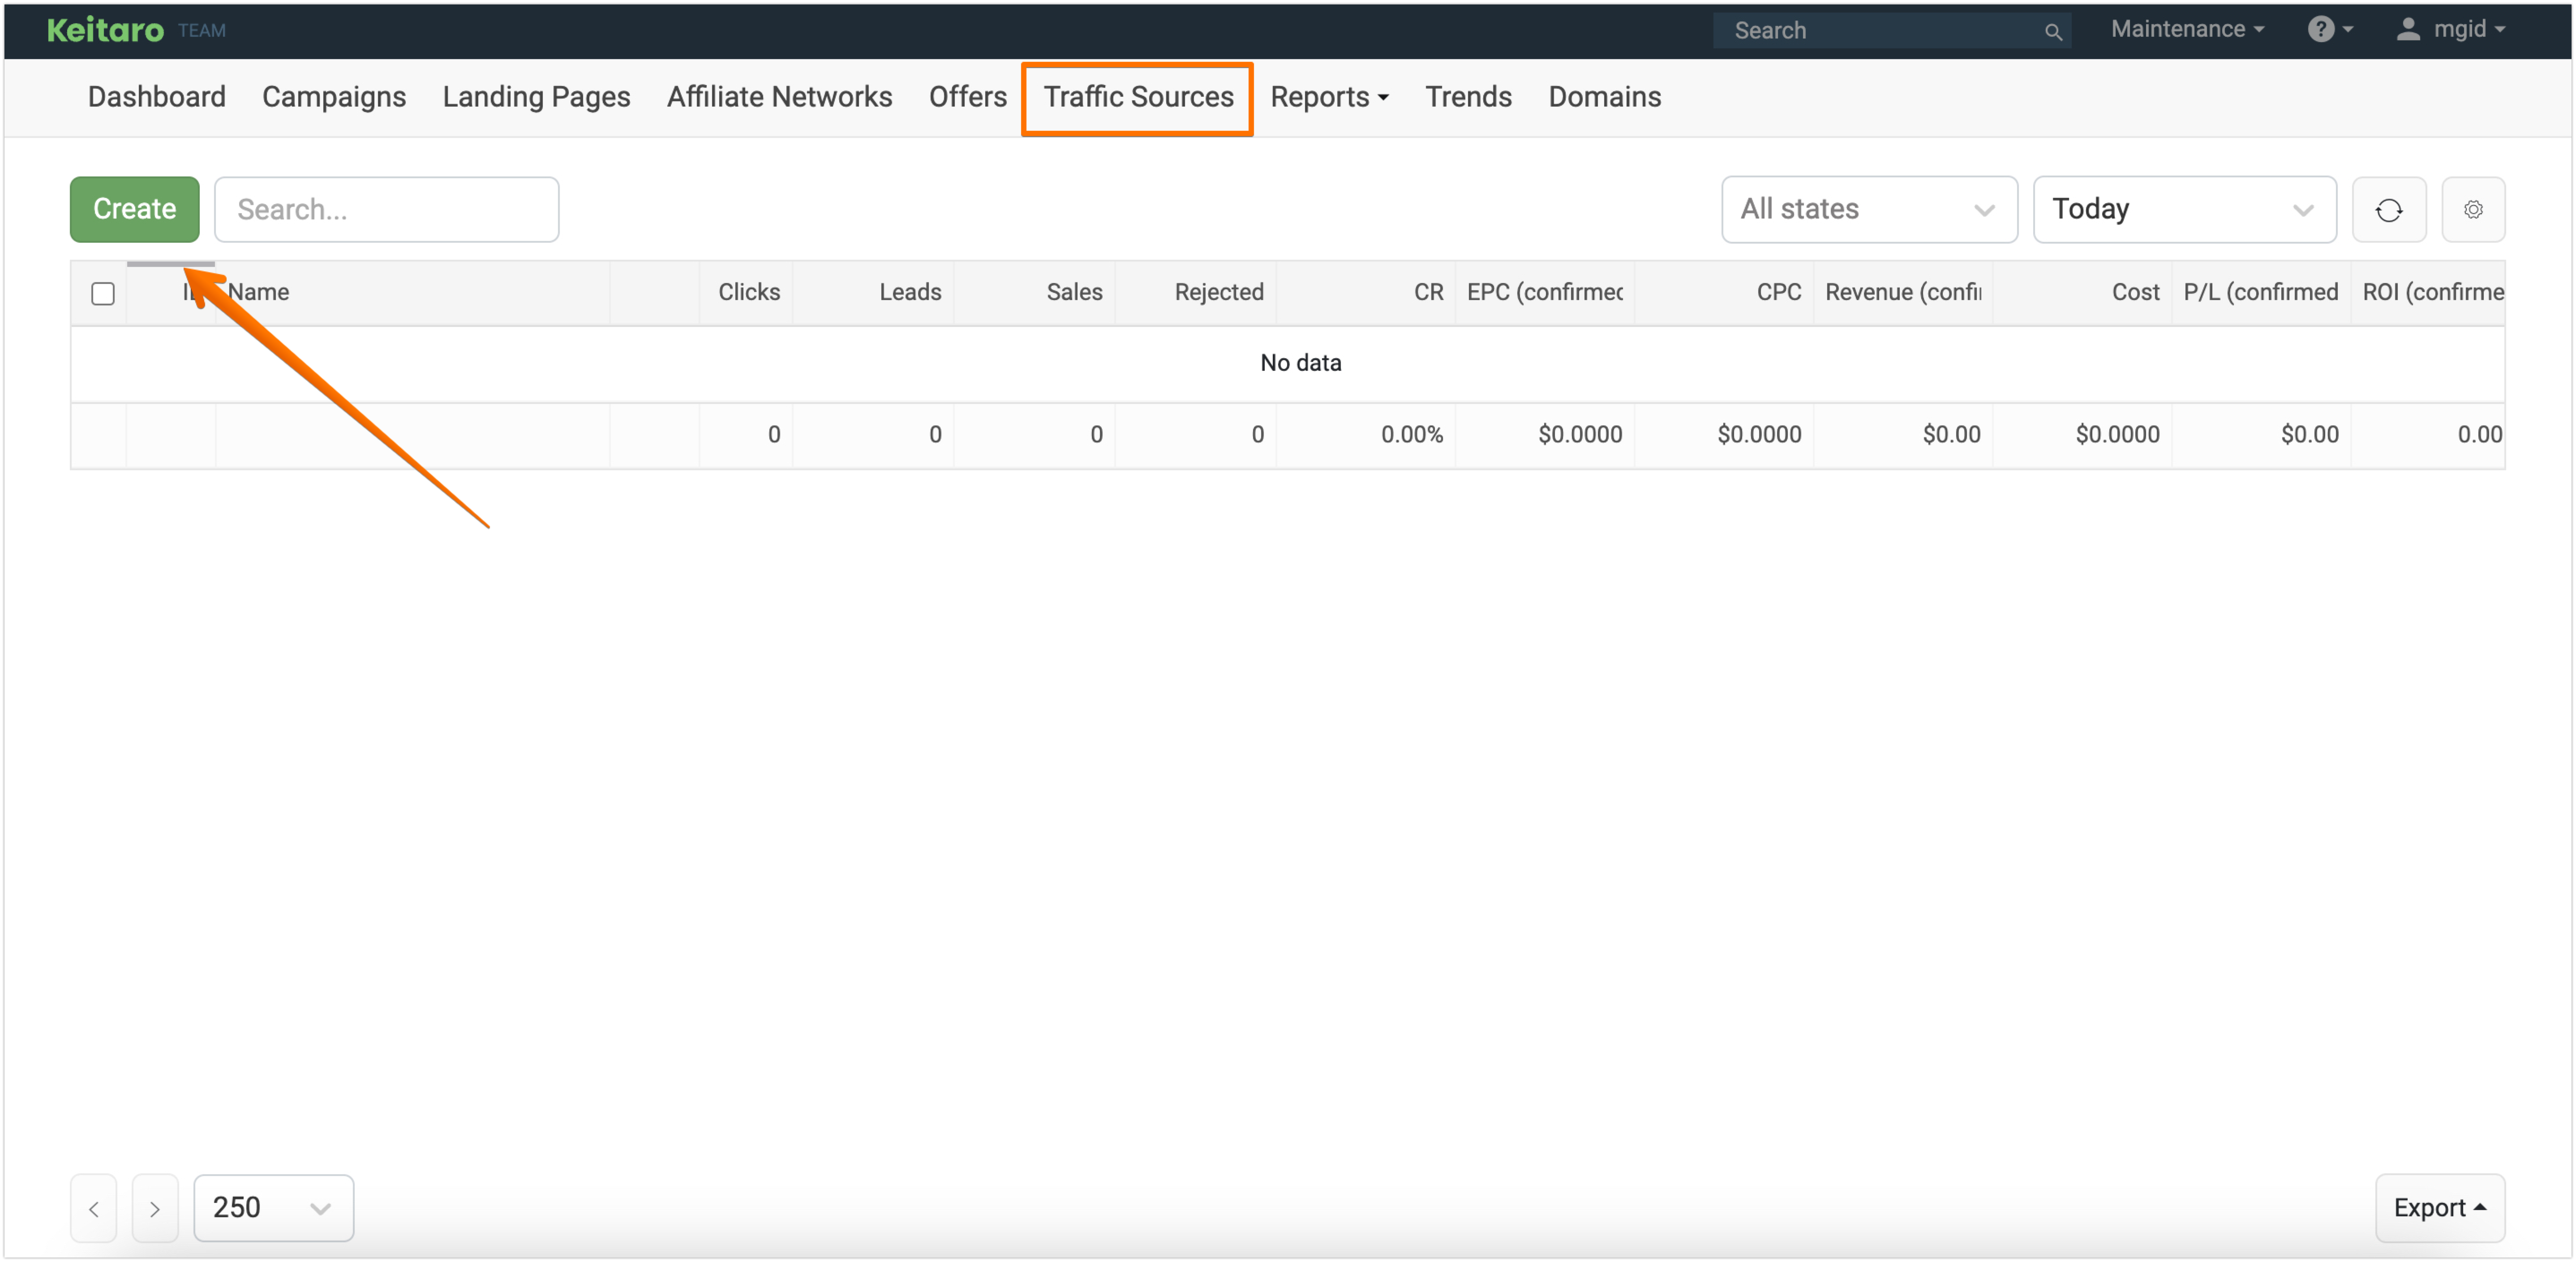Expand the All states filter dropdown
Viewport: 2576px width, 1262px height.
[1868, 210]
